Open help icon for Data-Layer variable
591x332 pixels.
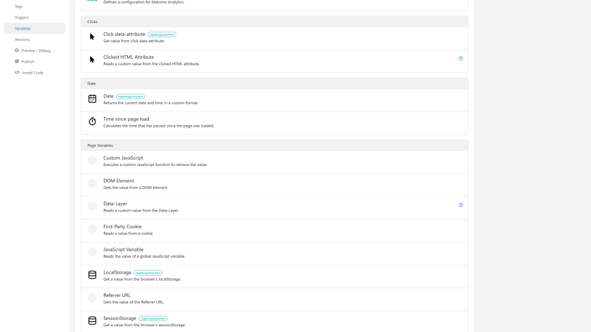[461, 205]
